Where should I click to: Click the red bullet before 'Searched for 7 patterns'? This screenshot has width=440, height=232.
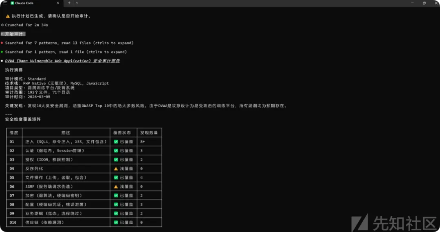[x=2, y=43]
